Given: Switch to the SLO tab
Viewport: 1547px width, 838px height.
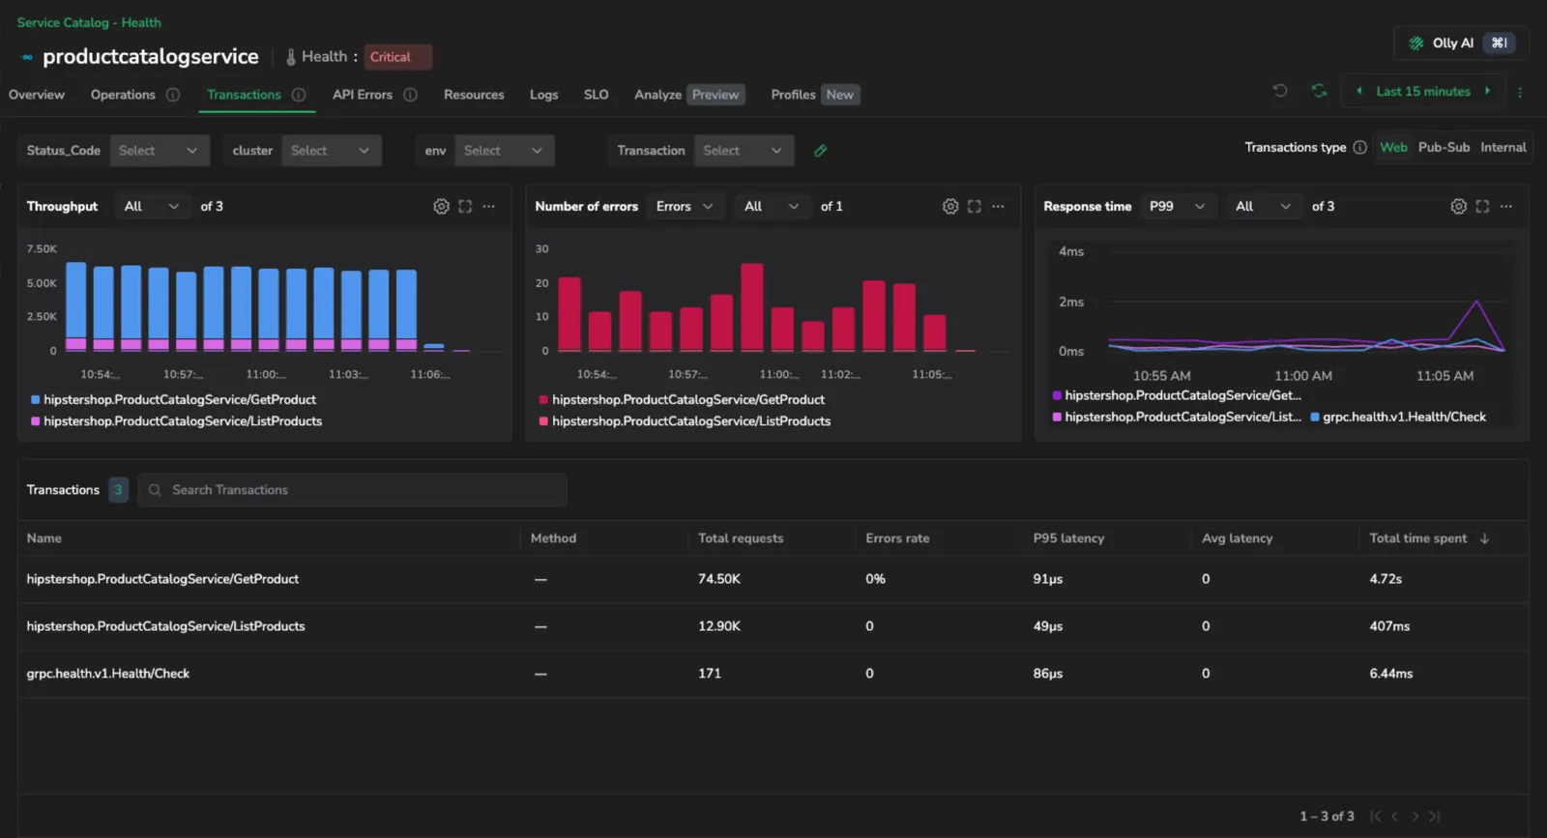Looking at the screenshot, I should [596, 95].
